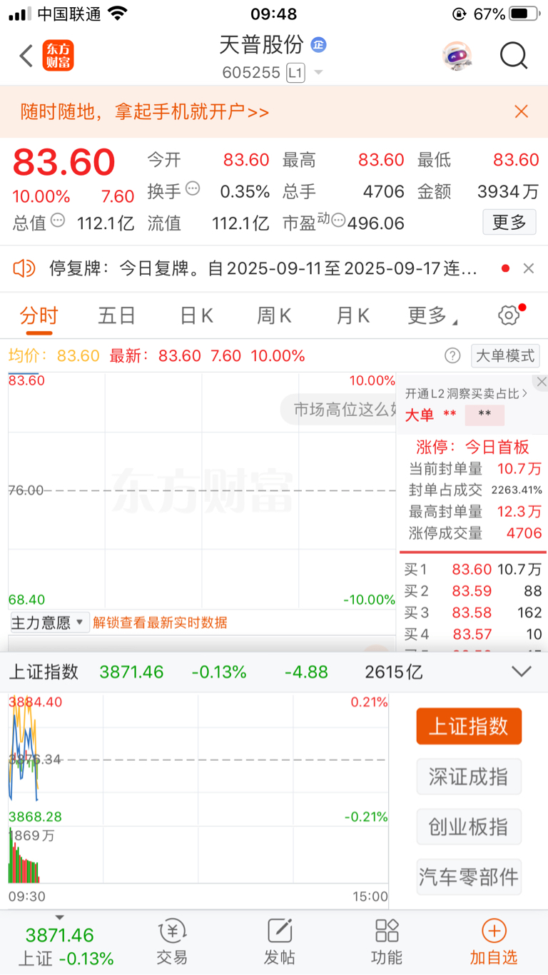The width and height of the screenshot is (548, 975).
Task: Open the bottom 上证 3871.46 index switcher
Action: click(x=60, y=942)
